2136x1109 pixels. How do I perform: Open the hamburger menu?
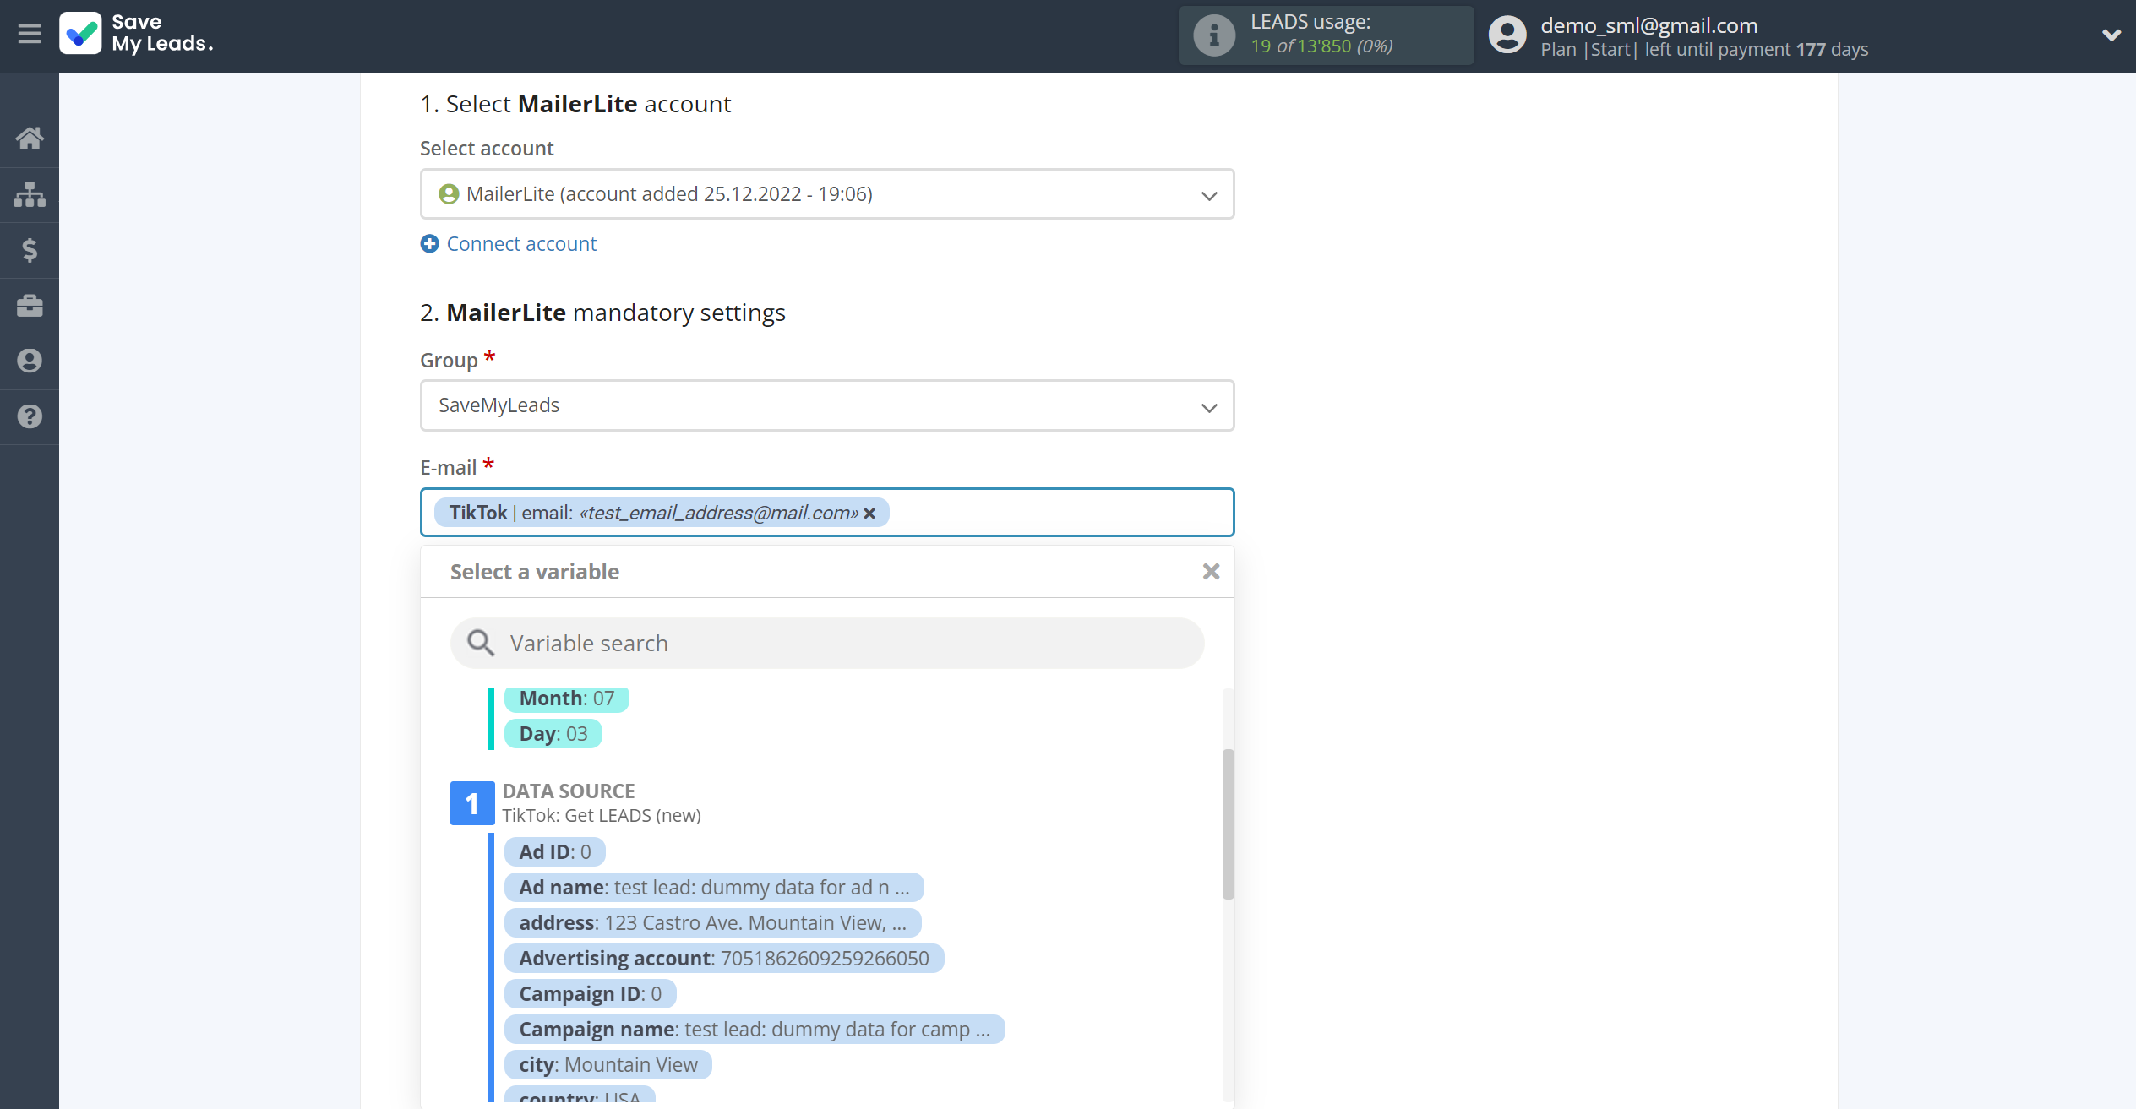coord(30,34)
